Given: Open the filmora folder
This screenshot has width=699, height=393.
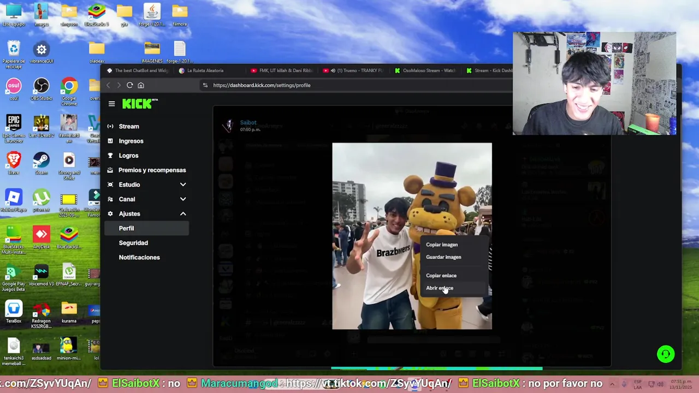Looking at the screenshot, I should pos(180,15).
